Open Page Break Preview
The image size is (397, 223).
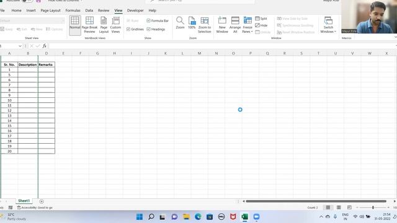(x=89, y=25)
